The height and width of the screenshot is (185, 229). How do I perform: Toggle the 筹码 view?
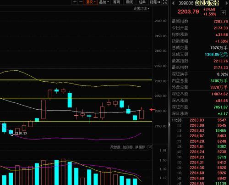pyautogui.click(x=116, y=2)
